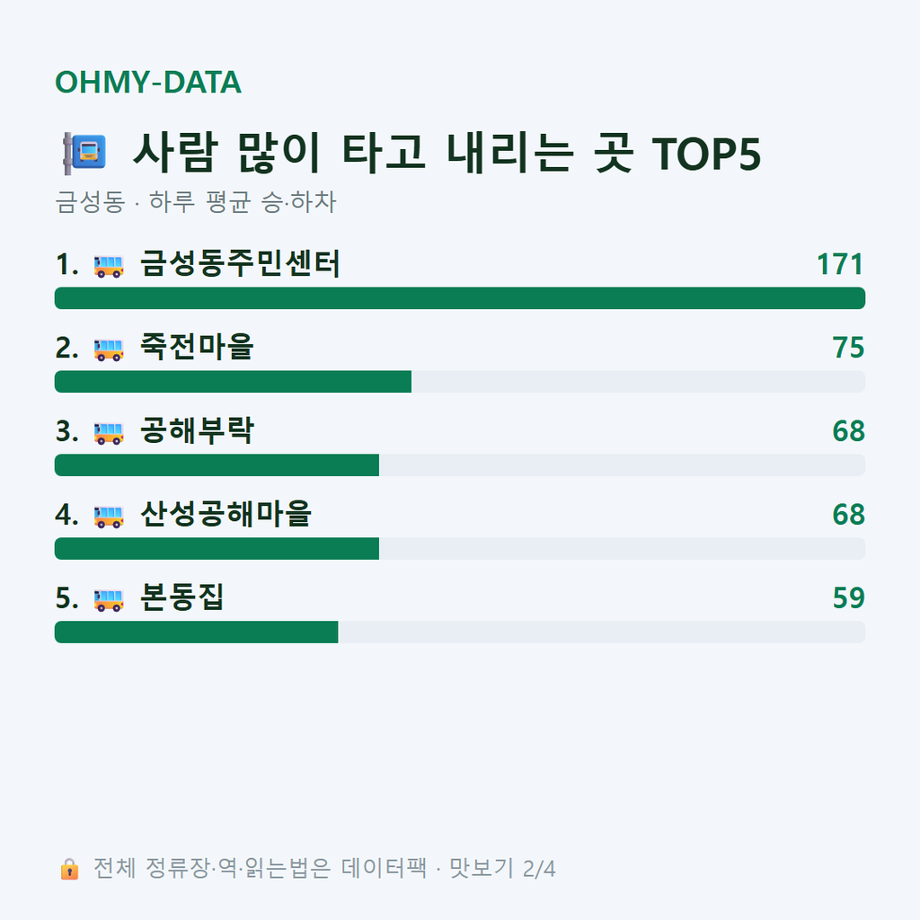Click the 데이터팩 맛보기 2/4 footer text
This screenshot has width=920, height=920.
[x=448, y=869]
